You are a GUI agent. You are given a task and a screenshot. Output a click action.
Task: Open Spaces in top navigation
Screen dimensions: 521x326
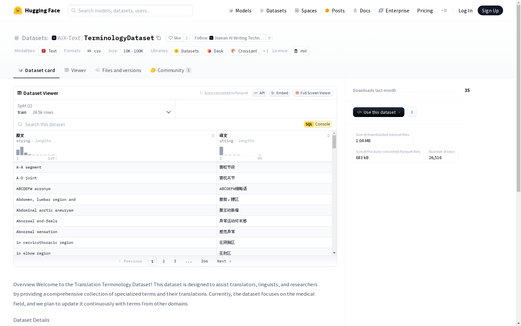[x=306, y=10]
